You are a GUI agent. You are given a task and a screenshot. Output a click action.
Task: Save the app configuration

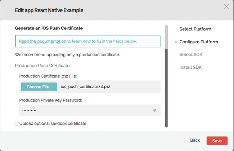(x=217, y=141)
